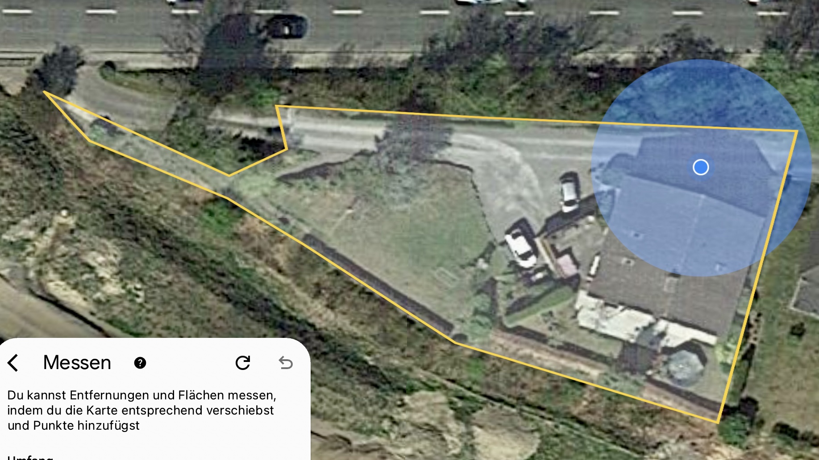819x460 pixels.
Task: Click the measurement instructions text
Action: 142,410
